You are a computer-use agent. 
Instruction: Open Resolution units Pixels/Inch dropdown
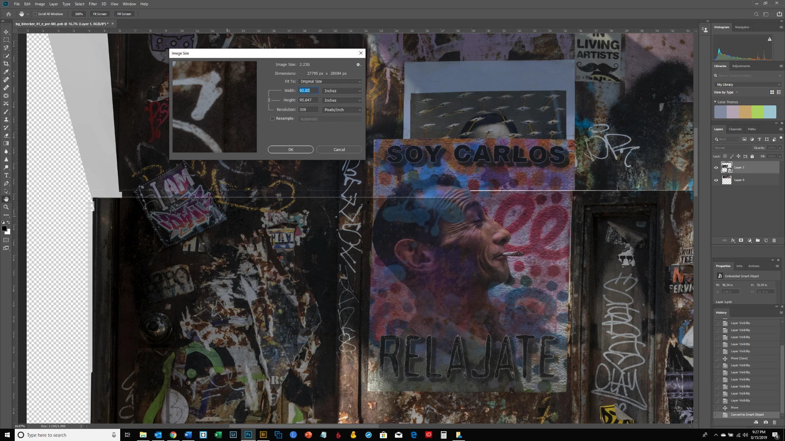point(342,109)
